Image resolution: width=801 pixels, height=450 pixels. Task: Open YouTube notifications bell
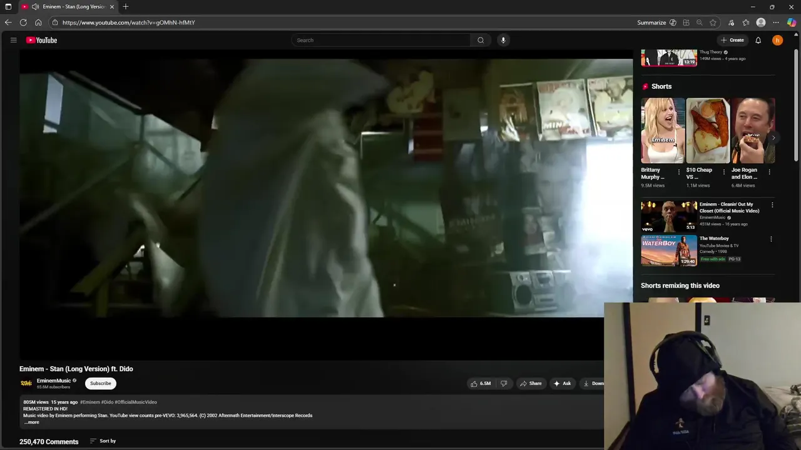click(x=758, y=40)
